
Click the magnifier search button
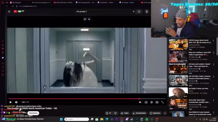pos(139,12)
